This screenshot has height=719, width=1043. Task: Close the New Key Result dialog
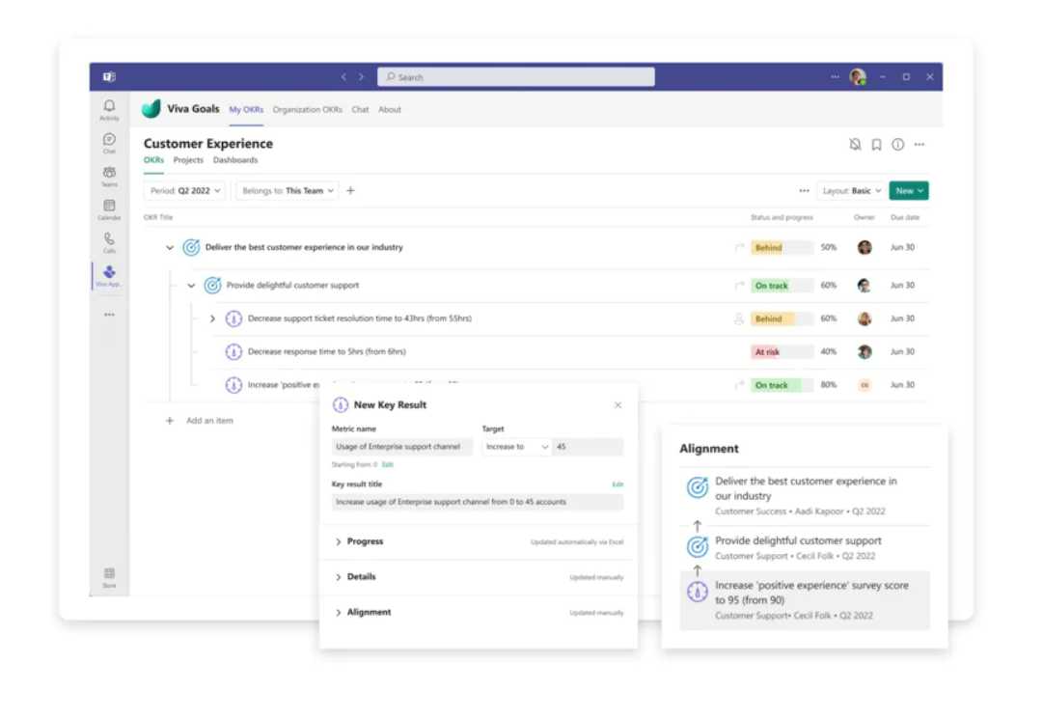click(x=618, y=405)
